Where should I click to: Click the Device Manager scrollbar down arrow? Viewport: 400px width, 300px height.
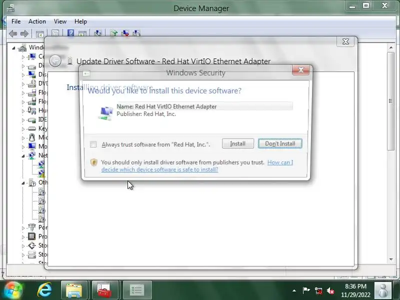tap(391, 259)
